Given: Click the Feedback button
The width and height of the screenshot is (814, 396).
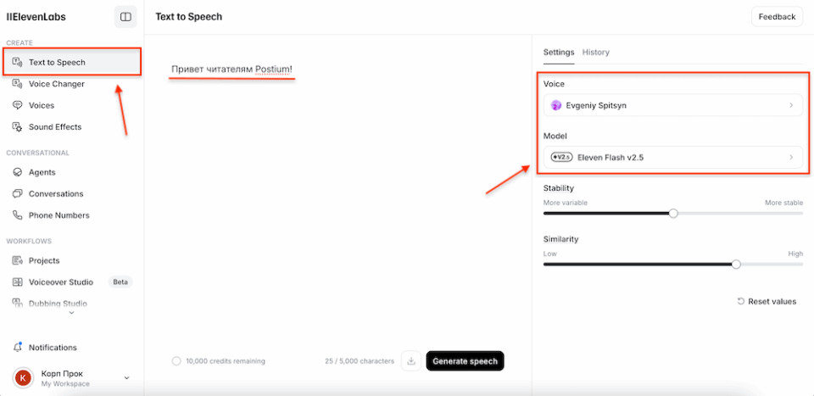Looking at the screenshot, I should (x=778, y=17).
